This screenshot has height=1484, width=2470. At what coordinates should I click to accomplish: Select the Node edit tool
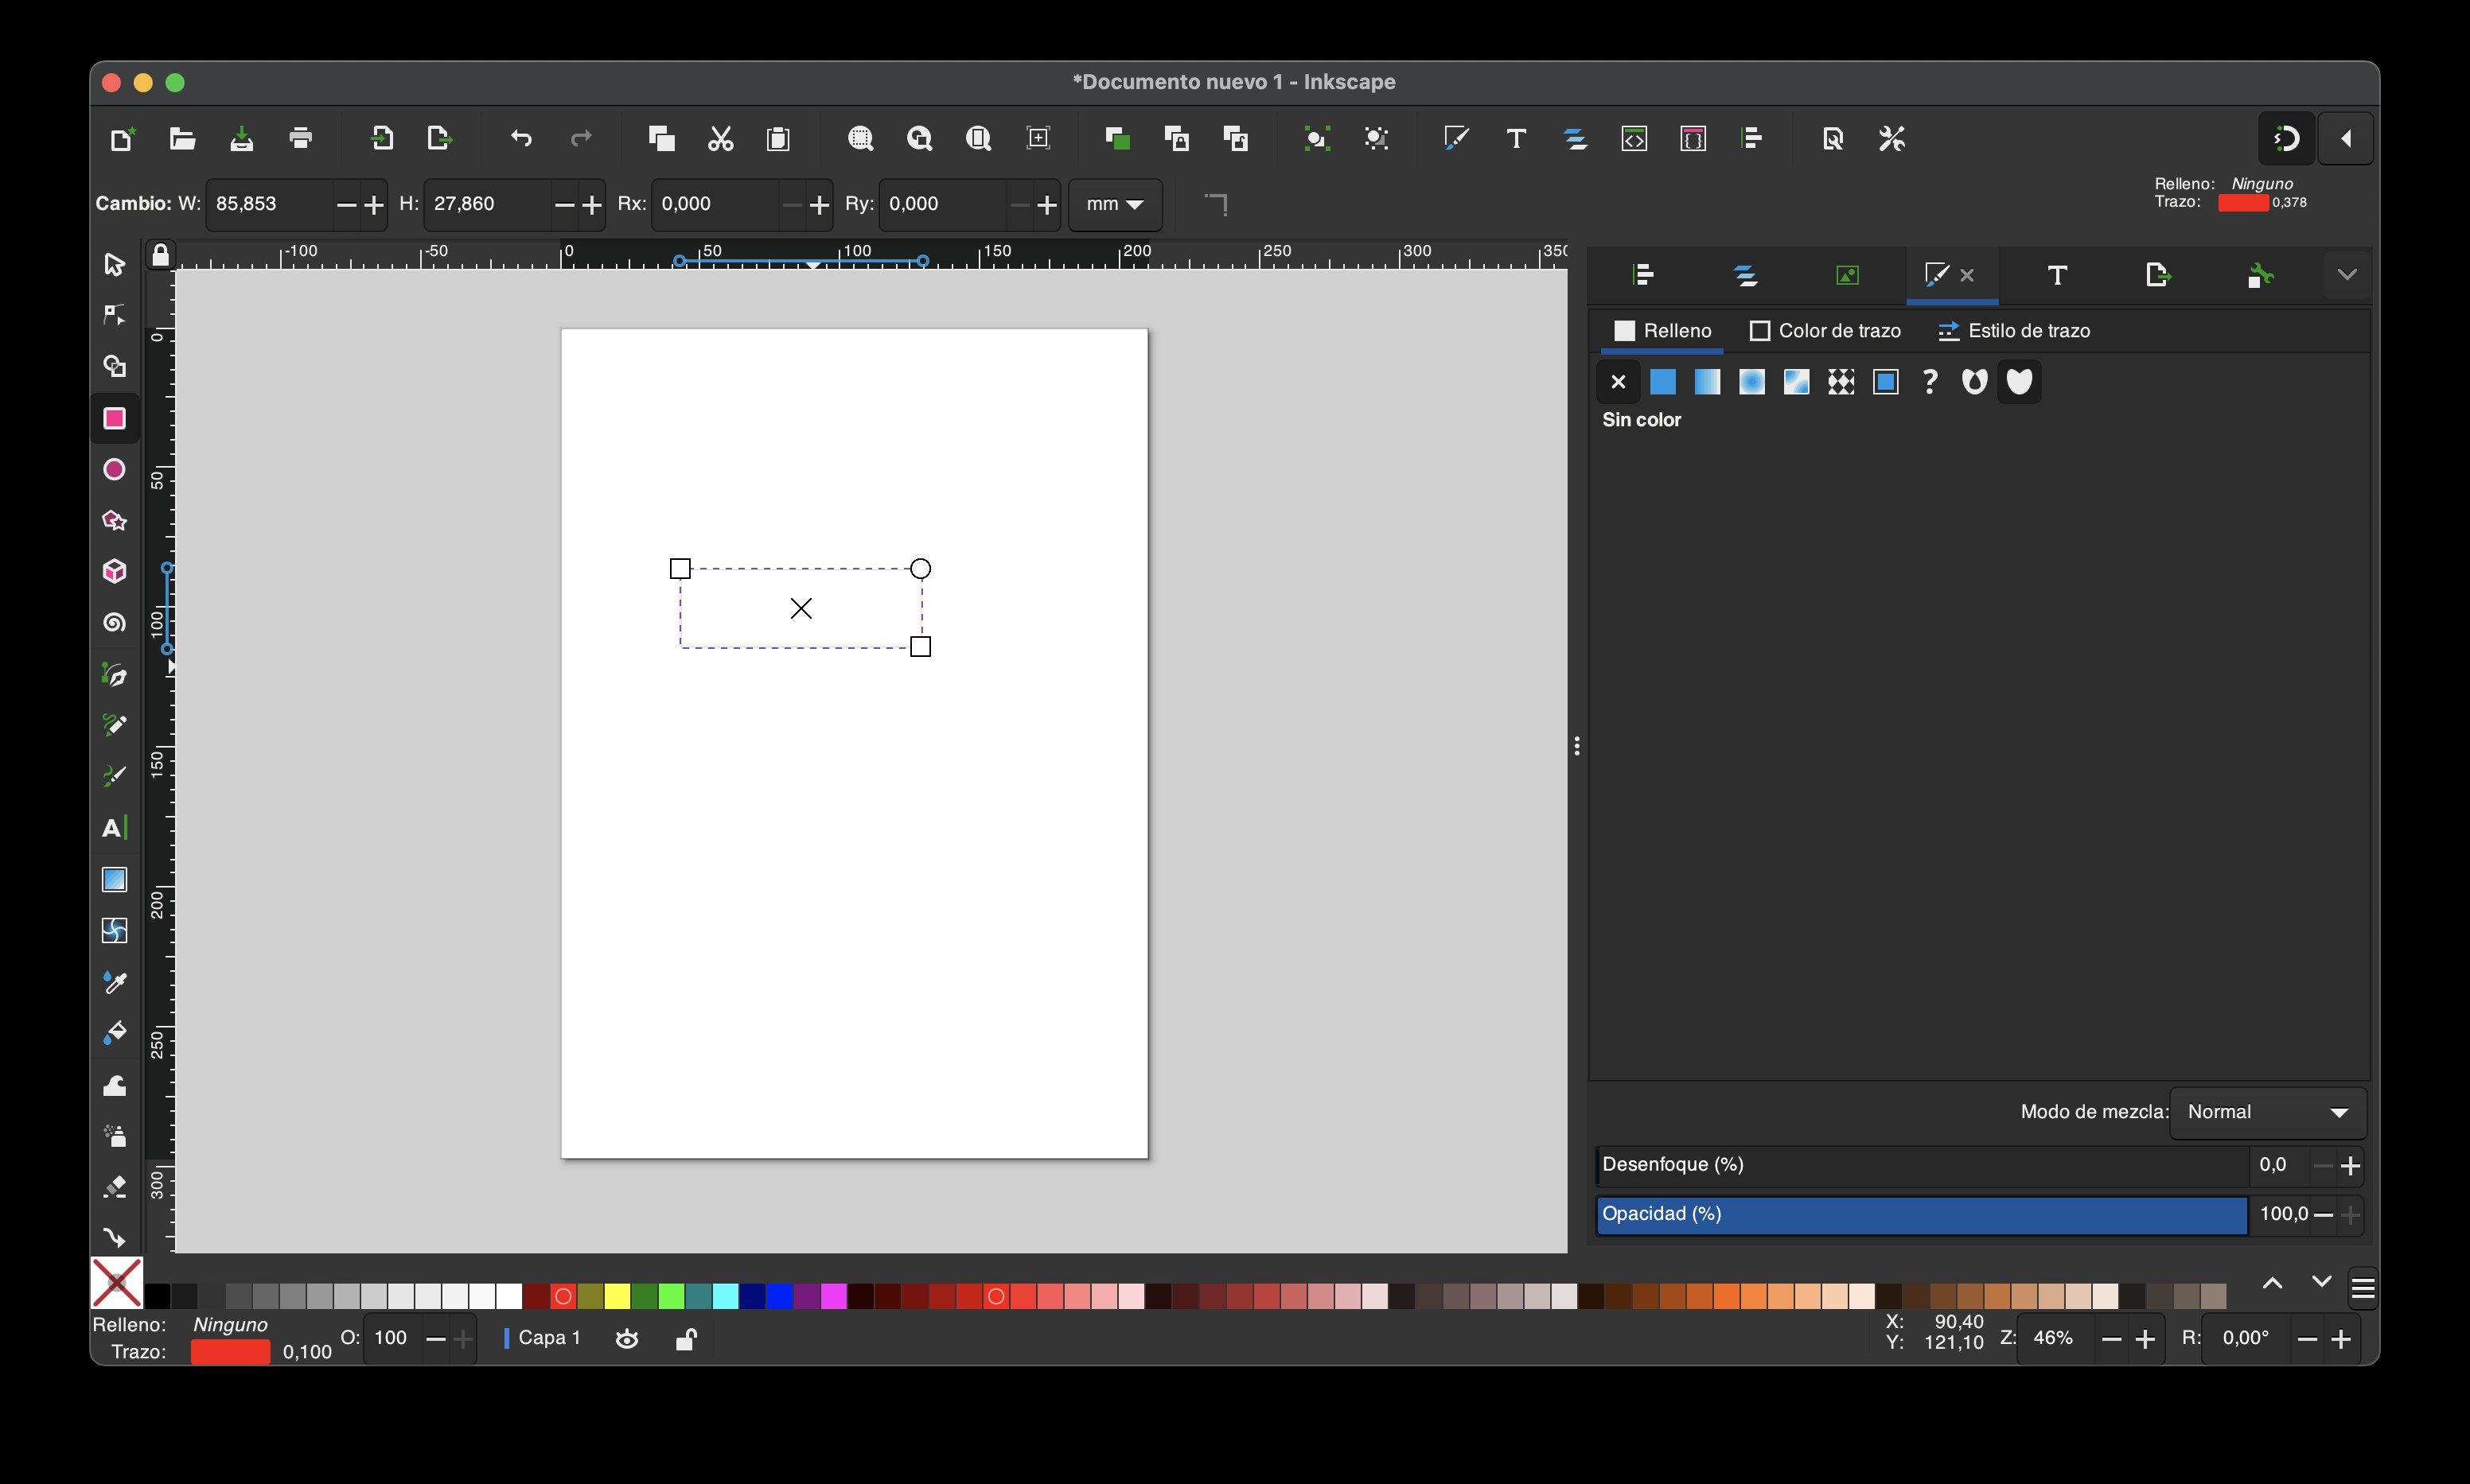(114, 315)
